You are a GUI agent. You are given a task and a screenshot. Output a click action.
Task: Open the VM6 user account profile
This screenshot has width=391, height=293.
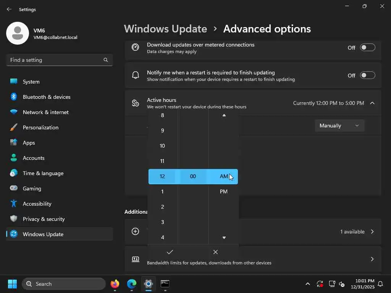pyautogui.click(x=42, y=34)
